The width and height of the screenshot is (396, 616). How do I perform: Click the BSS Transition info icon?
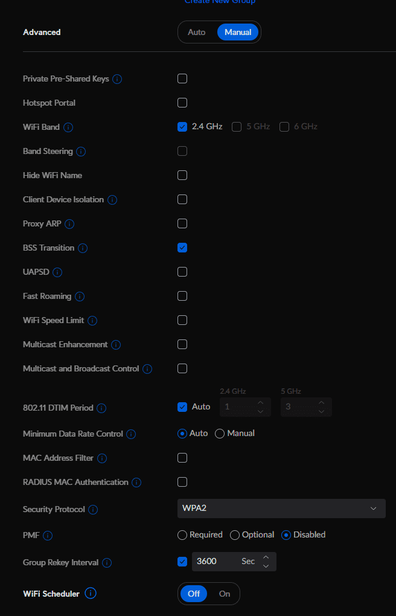coord(83,248)
